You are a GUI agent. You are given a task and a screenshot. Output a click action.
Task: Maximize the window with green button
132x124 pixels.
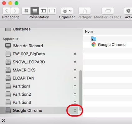[16, 3]
